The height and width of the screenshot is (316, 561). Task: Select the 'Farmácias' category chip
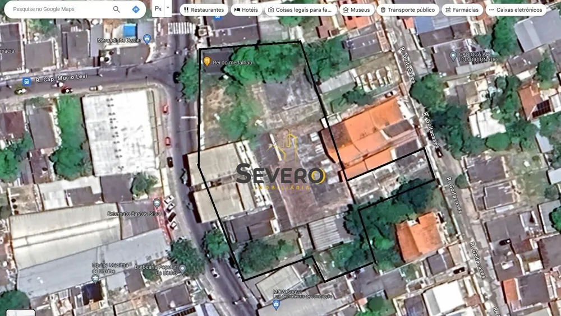462,10
